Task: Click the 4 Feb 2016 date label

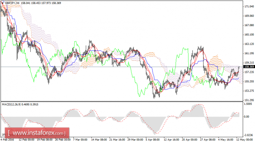Action: (x=7, y=140)
